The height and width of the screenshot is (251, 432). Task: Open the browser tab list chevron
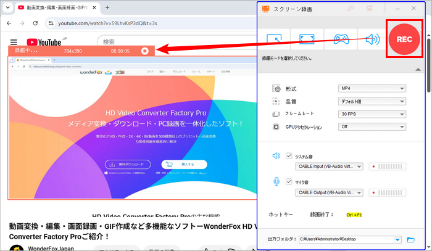7,7
